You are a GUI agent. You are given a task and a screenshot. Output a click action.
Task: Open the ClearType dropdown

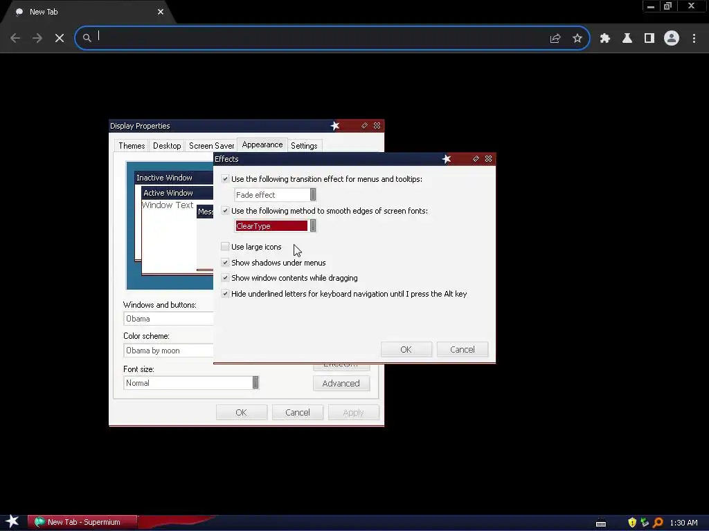click(276, 226)
